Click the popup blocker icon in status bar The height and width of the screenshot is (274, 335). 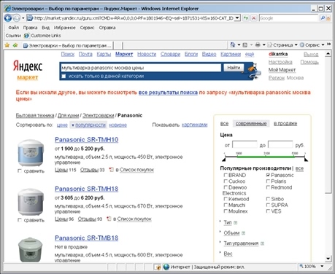[158, 267]
